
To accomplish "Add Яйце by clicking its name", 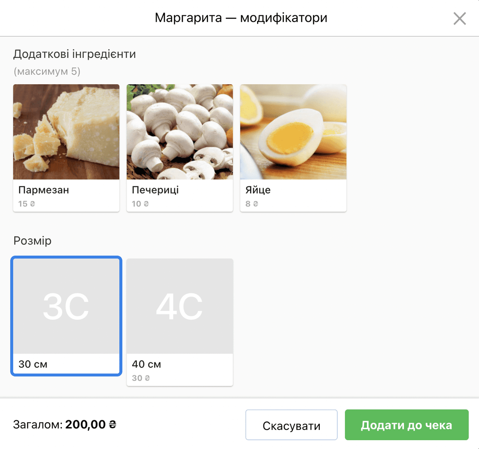I will [258, 190].
